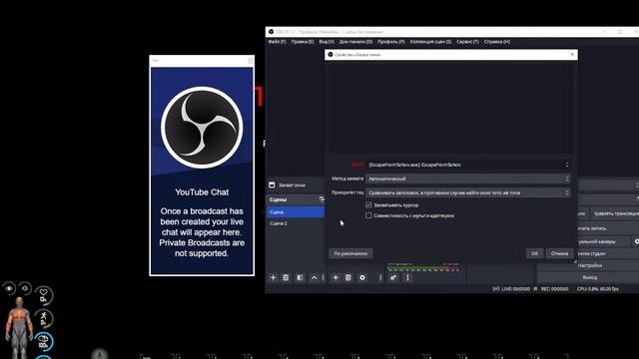This screenshot has height=359, width=639.
Task: Click the weight indicator showing 100%
Action: click(43, 341)
